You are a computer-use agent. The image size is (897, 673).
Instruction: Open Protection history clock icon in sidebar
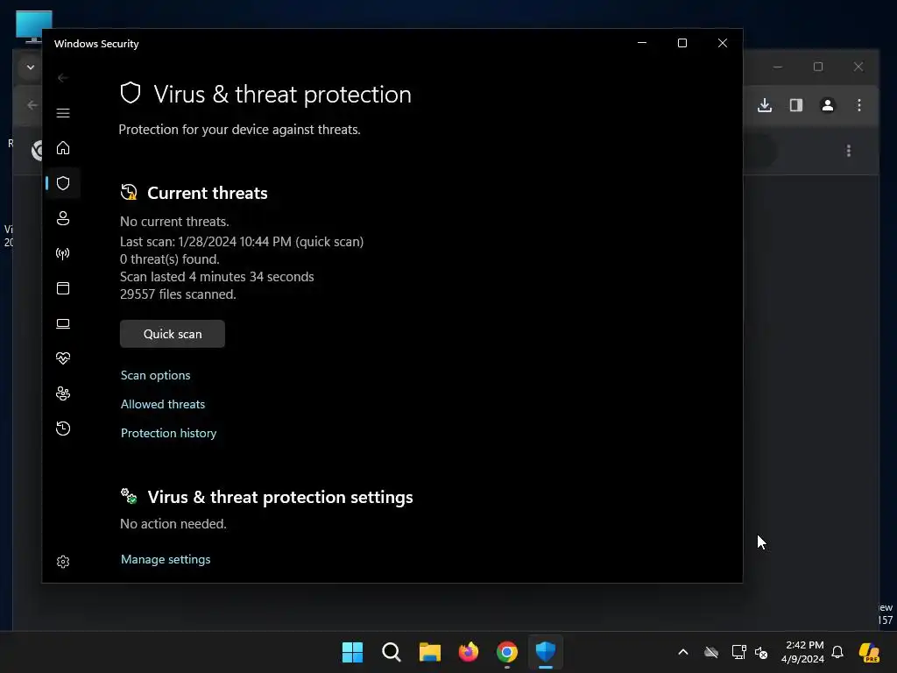63,428
